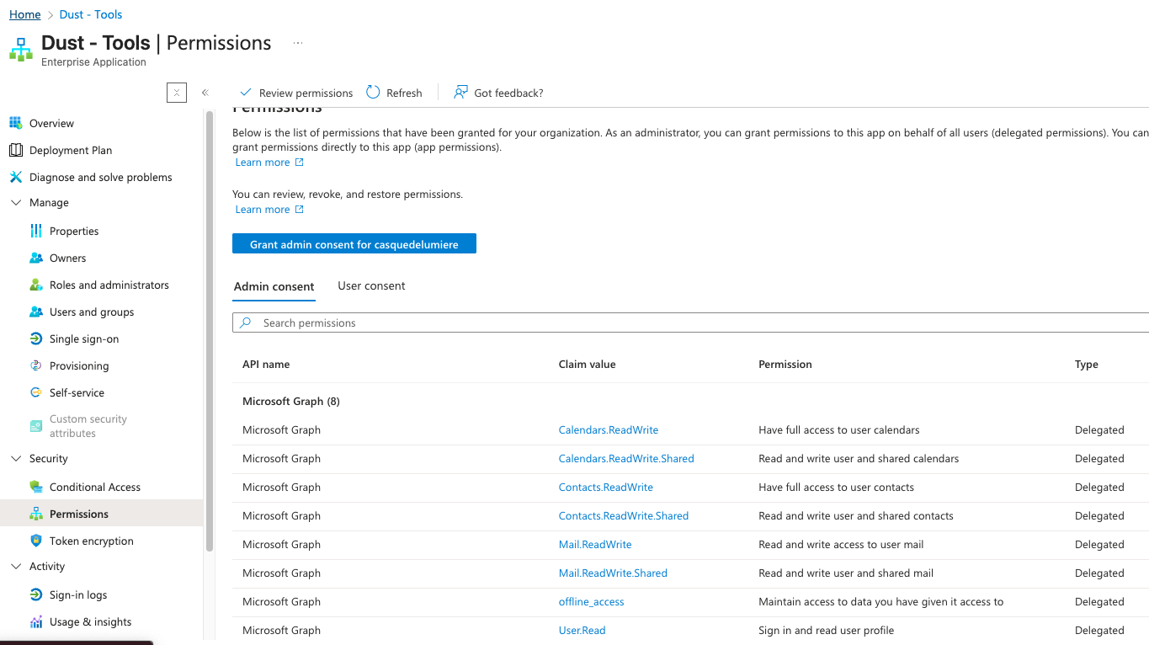
Task: Switch to the User consent tab
Action: click(371, 286)
